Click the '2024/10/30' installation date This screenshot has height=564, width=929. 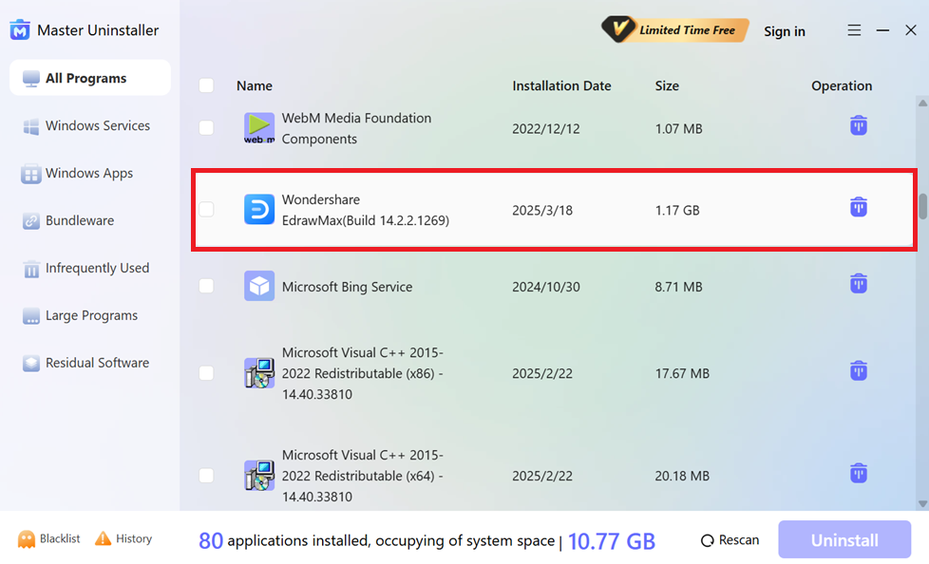pos(545,287)
